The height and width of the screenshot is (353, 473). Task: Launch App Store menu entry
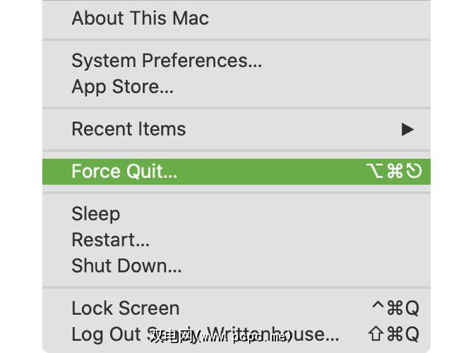[x=122, y=87]
